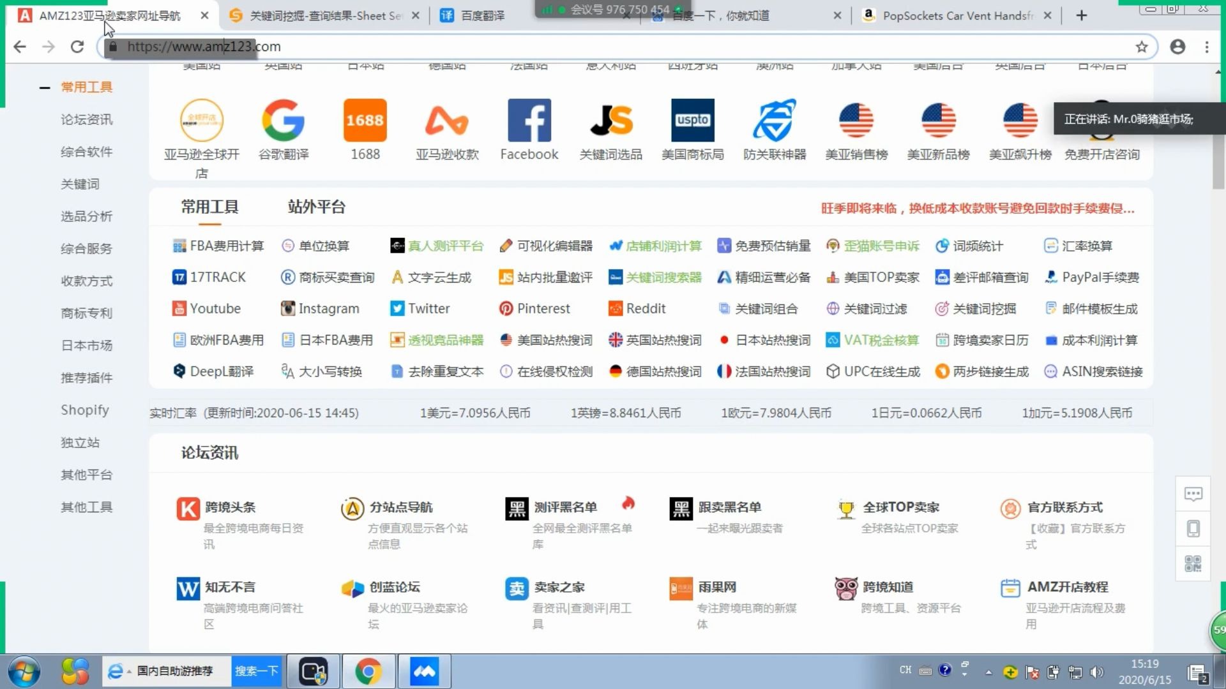Open a new browser tab
This screenshot has height=689, width=1226.
(1081, 15)
